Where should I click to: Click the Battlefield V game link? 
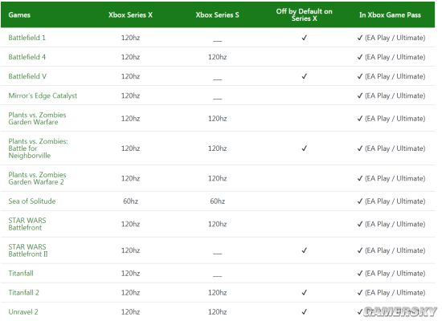27,76
